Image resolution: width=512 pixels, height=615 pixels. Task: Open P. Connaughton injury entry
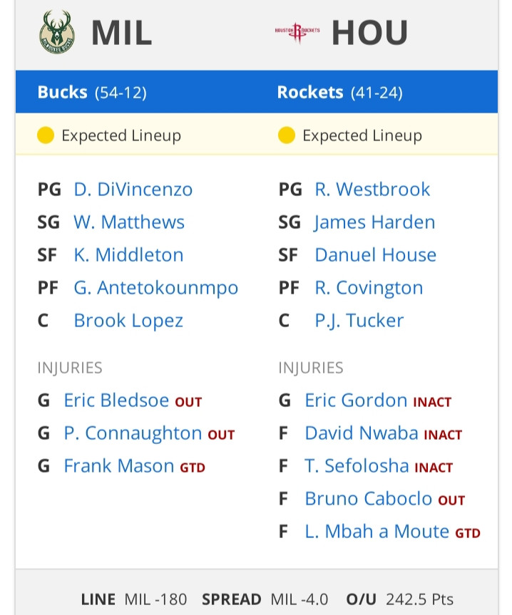(x=133, y=433)
